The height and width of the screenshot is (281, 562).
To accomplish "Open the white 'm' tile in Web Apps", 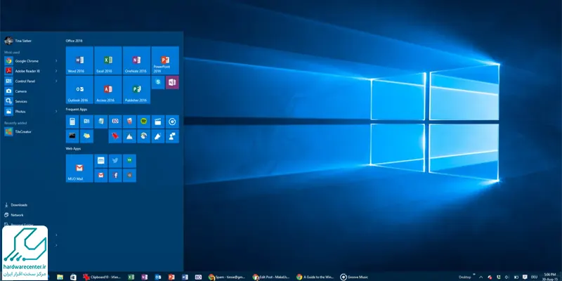I will (x=100, y=161).
